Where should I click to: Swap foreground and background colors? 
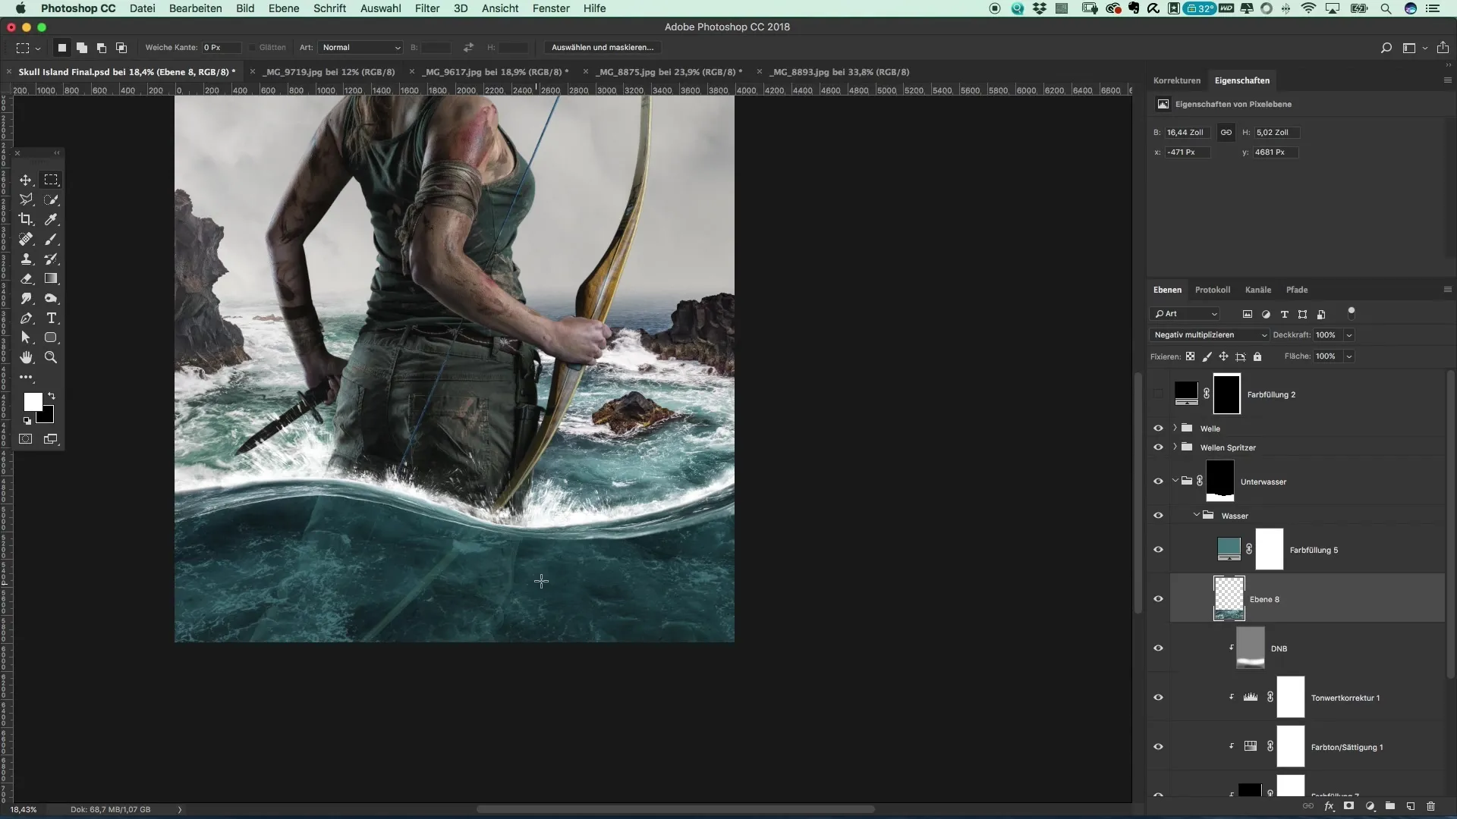[x=52, y=396]
